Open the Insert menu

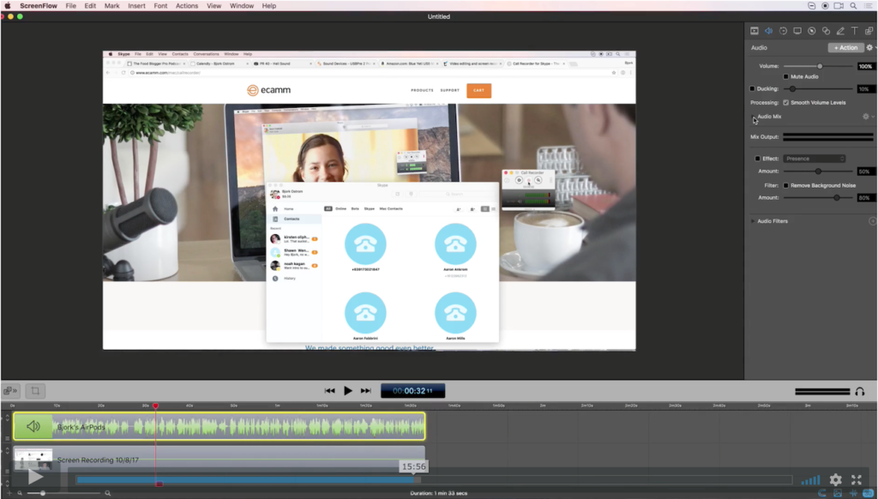tap(136, 6)
